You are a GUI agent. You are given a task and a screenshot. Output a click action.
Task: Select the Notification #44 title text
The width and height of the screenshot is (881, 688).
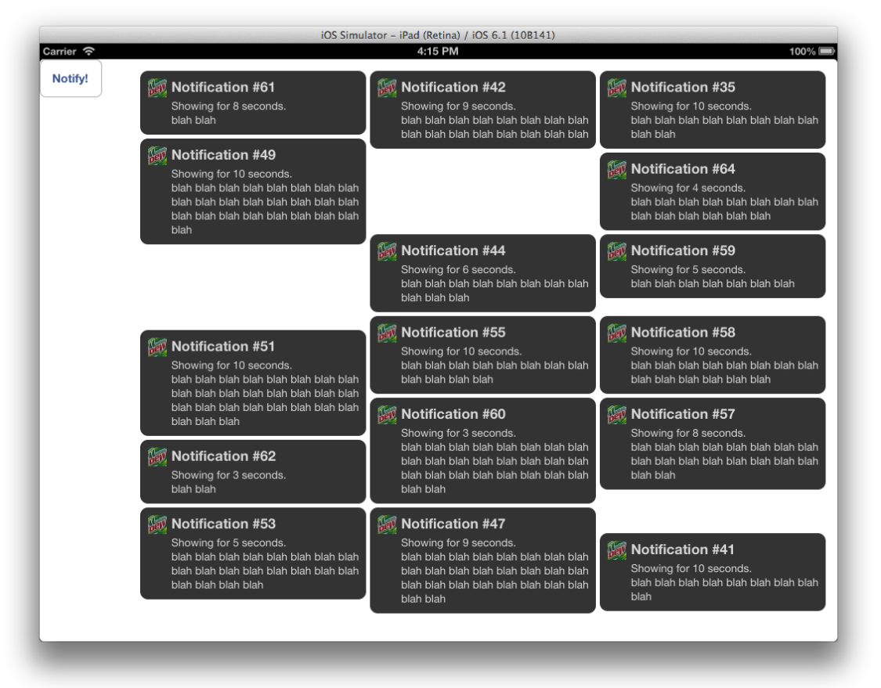tap(453, 250)
